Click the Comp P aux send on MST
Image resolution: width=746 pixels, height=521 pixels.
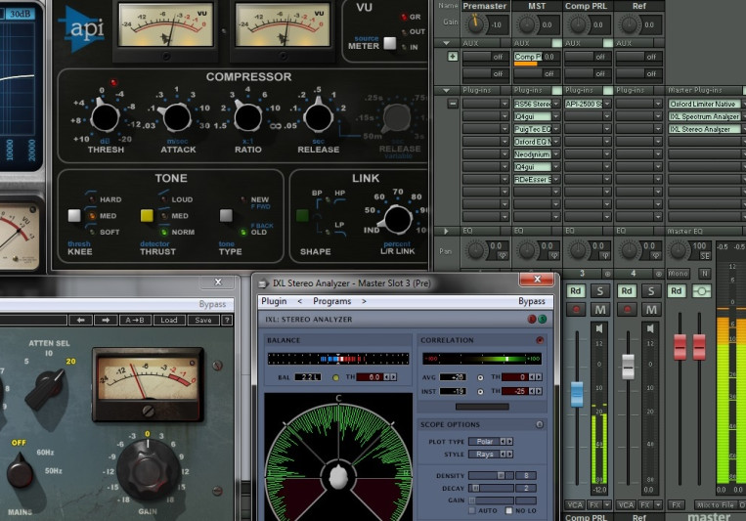click(x=527, y=57)
